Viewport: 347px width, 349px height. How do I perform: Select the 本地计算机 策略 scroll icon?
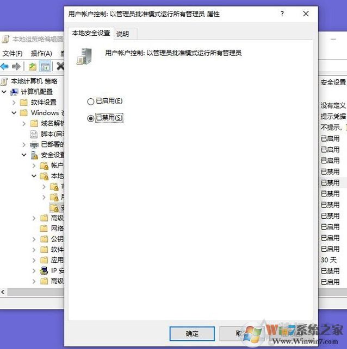coord(4,81)
